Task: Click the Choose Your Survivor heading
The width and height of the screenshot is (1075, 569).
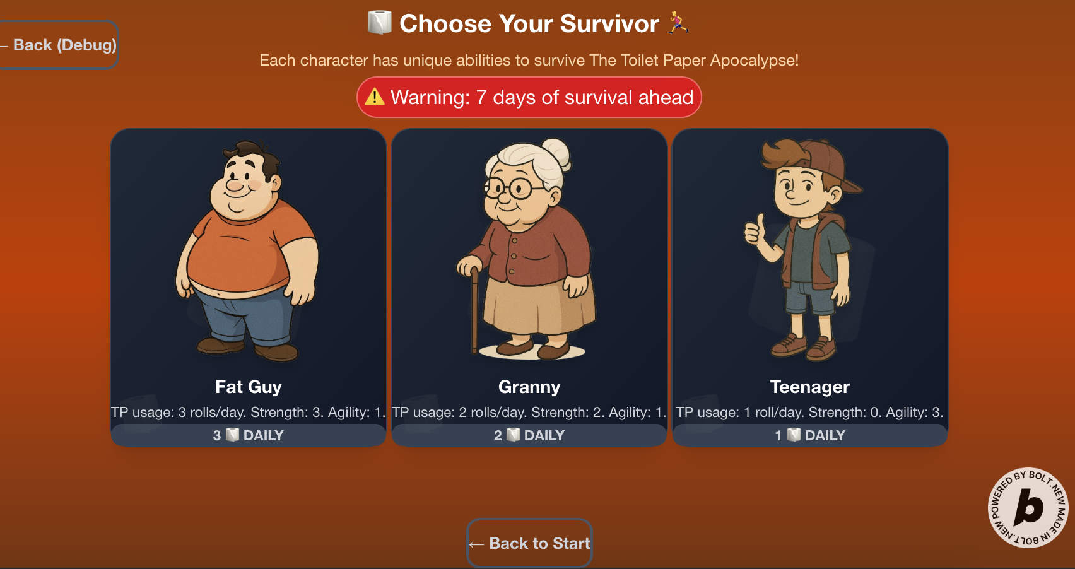Action: pyautogui.click(x=529, y=23)
